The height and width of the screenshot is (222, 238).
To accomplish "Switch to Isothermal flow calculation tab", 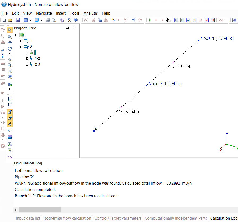I will pyautogui.click(x=67, y=218).
